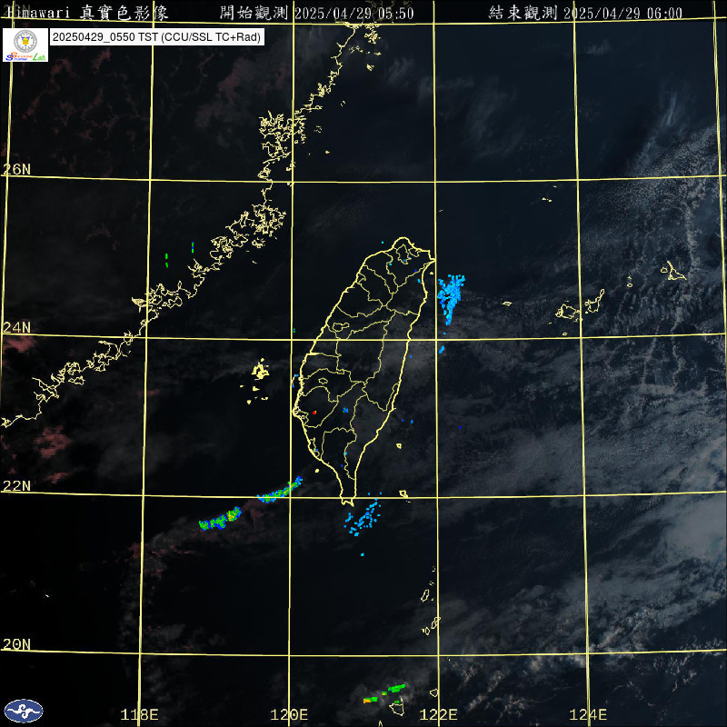Click the weather bureau emblem at bottom-left
The image size is (727, 727).
24,711
